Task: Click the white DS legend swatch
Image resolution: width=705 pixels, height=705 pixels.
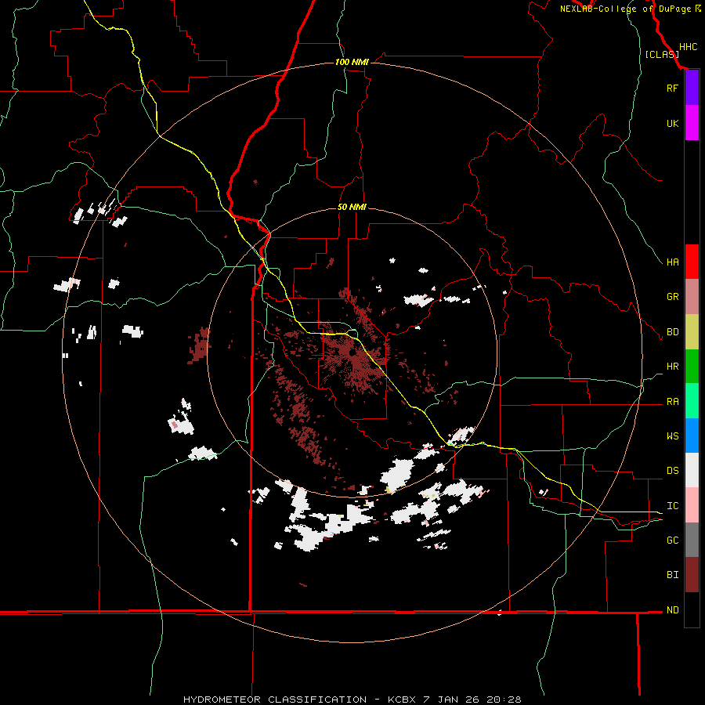Action: [692, 470]
